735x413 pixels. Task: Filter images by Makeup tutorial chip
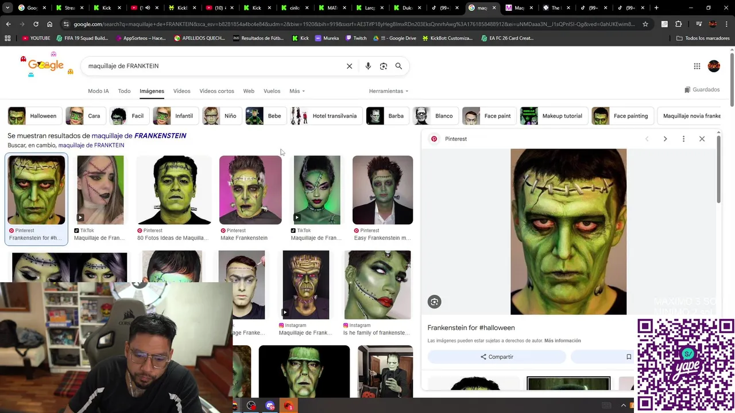tap(553, 116)
